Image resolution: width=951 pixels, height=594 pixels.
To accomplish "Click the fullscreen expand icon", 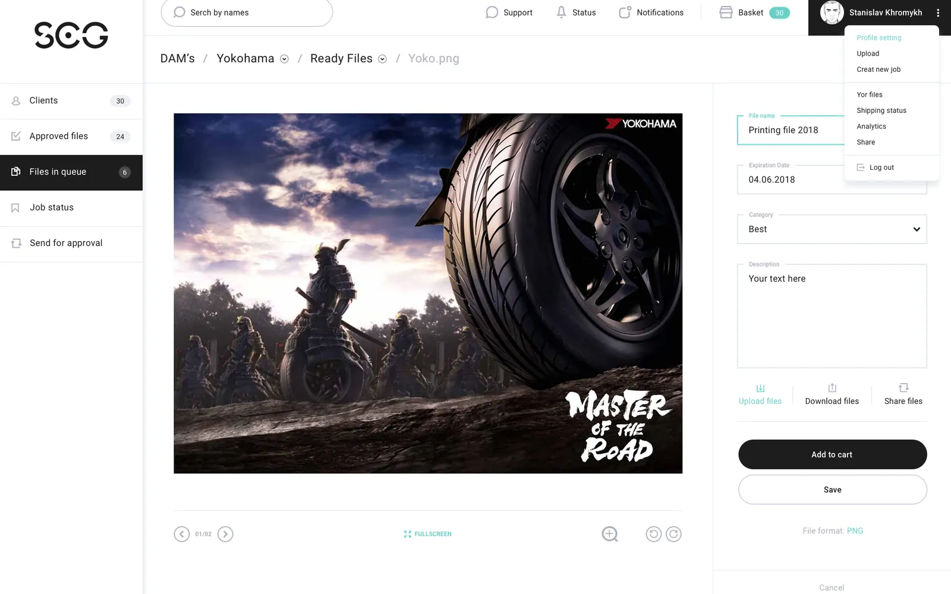I will [x=407, y=534].
